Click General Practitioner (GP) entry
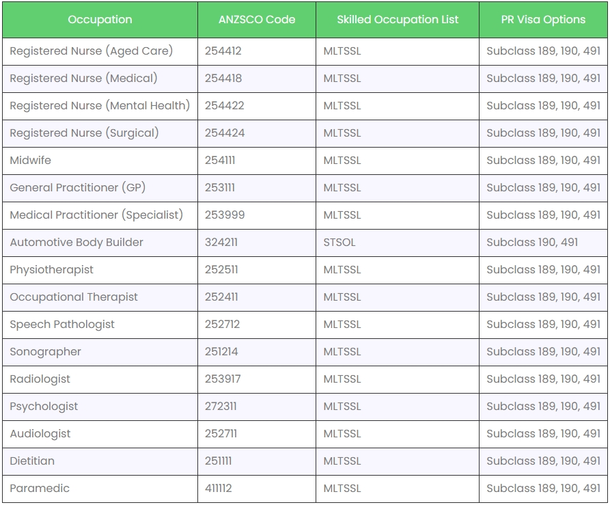This screenshot has height=505, width=610. [78, 188]
